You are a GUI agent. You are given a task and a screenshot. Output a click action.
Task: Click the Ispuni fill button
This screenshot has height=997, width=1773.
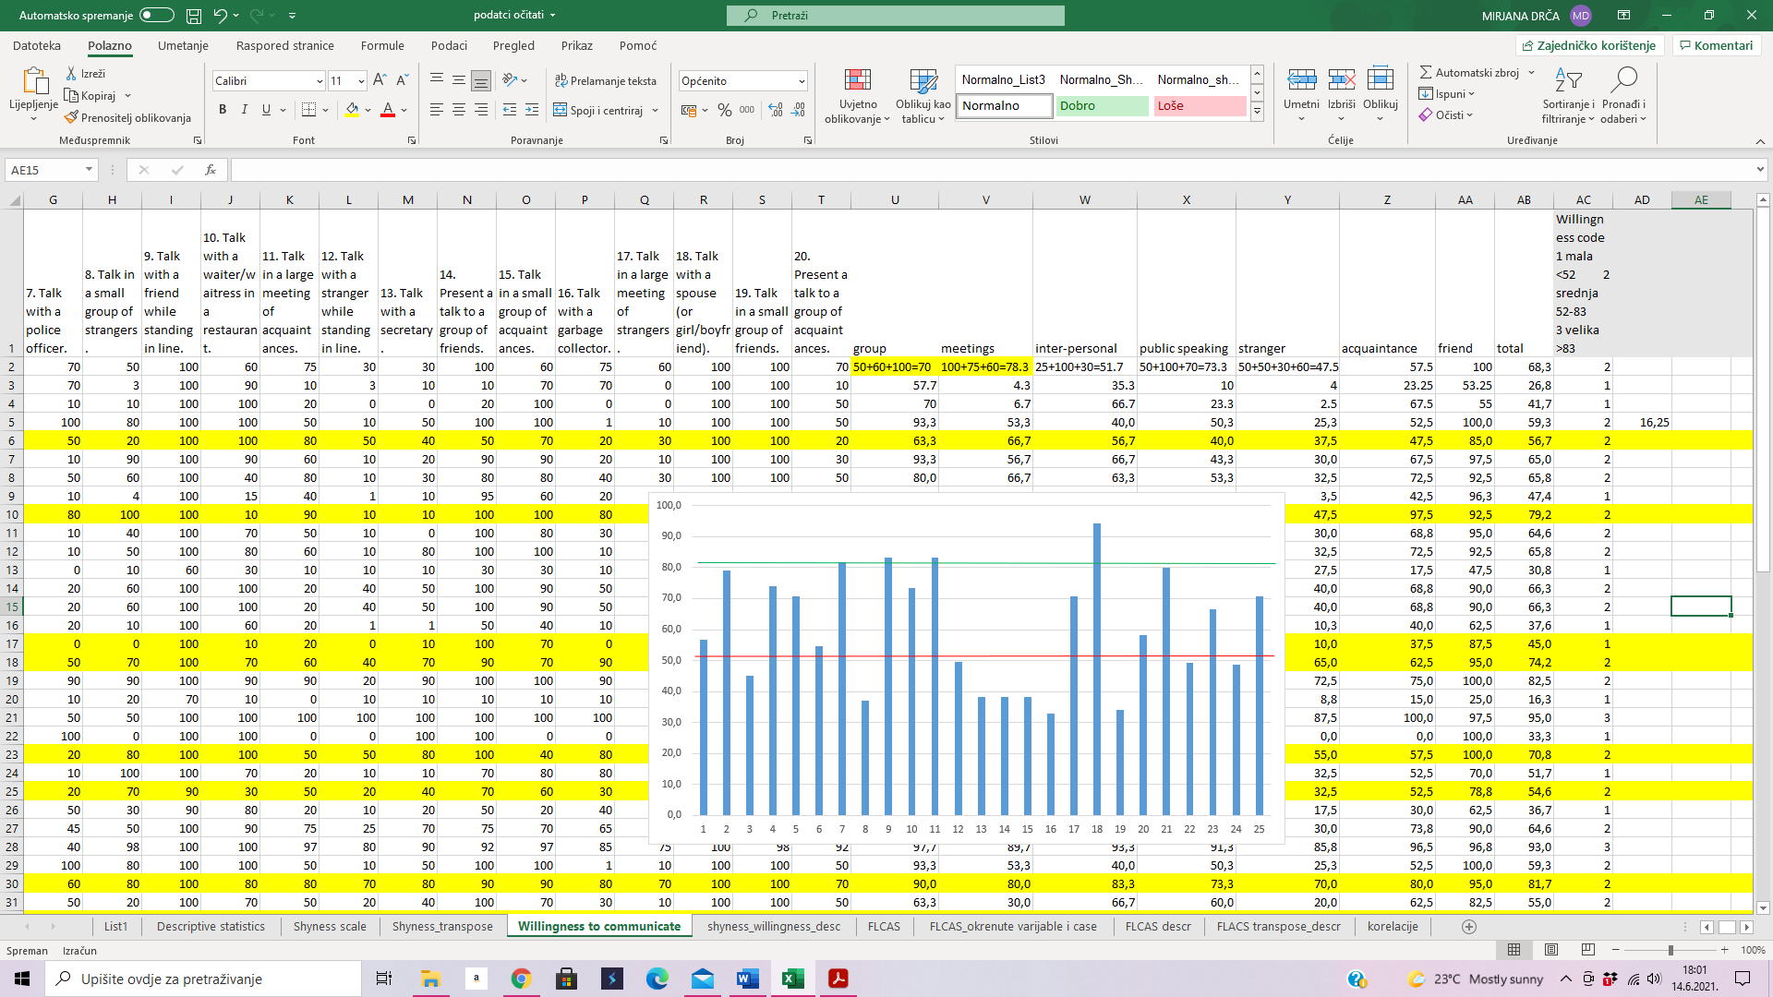(x=1447, y=93)
